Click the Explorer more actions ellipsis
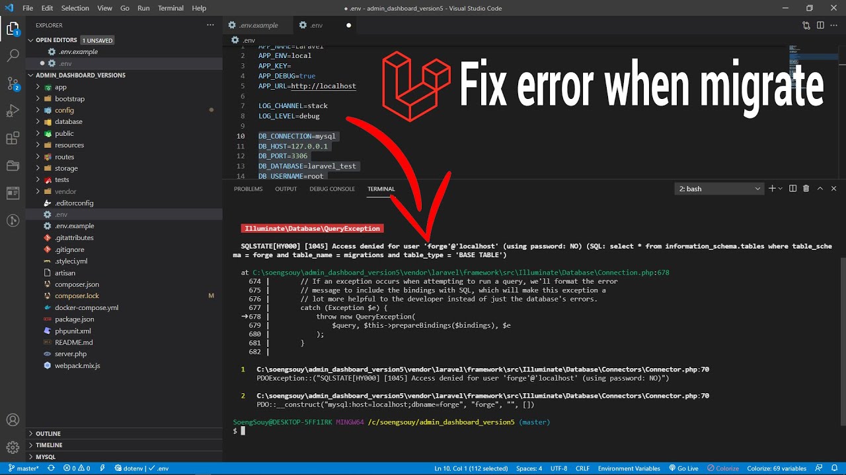The image size is (846, 475). tap(210, 25)
